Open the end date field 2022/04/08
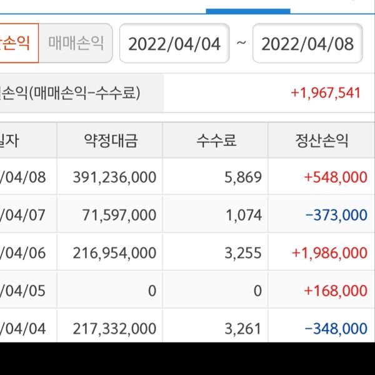 point(307,44)
